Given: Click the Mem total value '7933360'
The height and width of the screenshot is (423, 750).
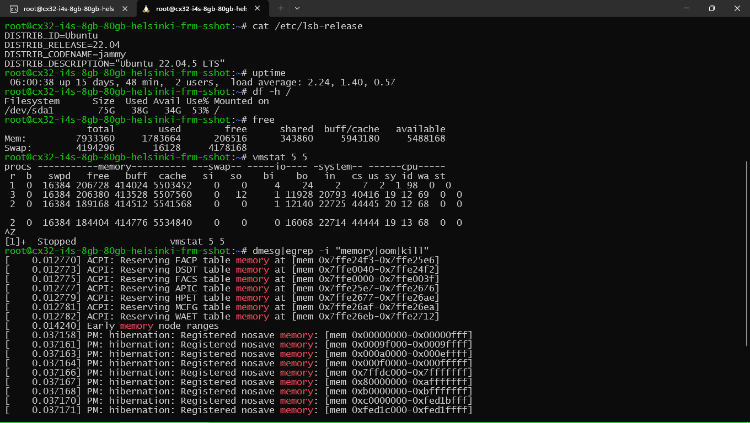Looking at the screenshot, I should (95, 138).
